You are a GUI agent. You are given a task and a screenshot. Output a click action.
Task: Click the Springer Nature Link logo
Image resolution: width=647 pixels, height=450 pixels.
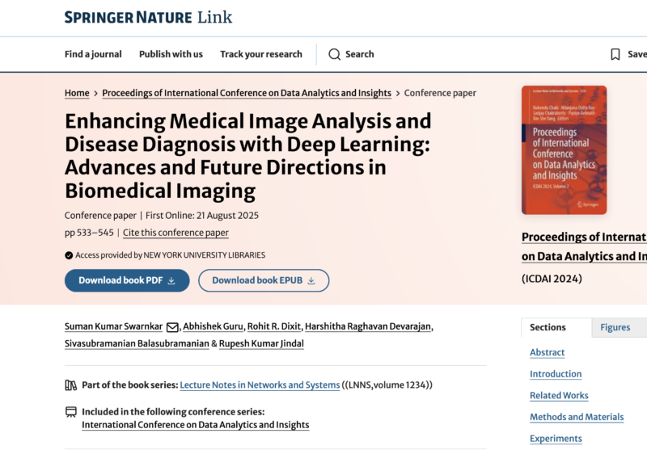coord(148,17)
